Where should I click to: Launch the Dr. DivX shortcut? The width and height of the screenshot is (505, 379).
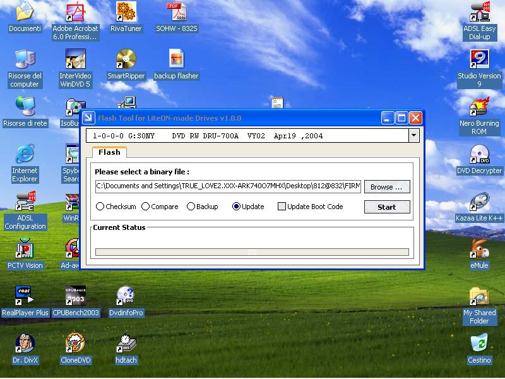click(x=25, y=343)
